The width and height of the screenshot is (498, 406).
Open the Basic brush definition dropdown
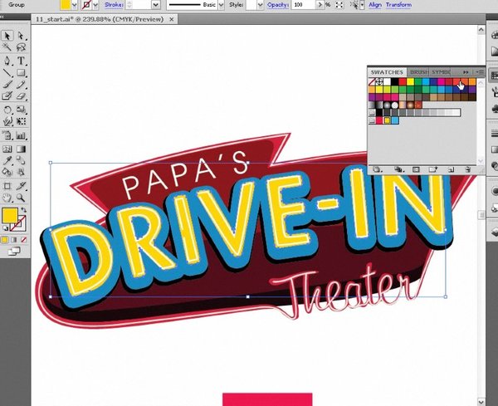click(221, 5)
